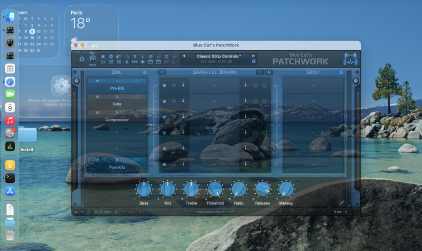Viewport: 422px width, 251px height.
Task: Click the Blue Cat logo icon
Action: [350, 59]
